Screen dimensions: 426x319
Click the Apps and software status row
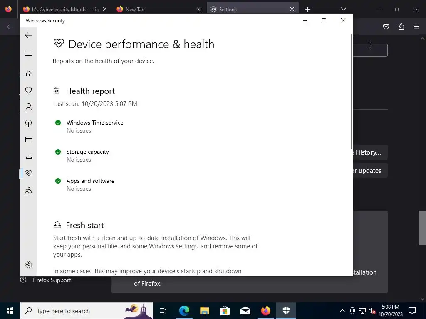[84, 184]
